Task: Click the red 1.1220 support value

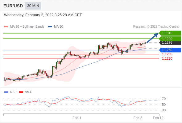Action: pyautogui.click(x=167, y=58)
